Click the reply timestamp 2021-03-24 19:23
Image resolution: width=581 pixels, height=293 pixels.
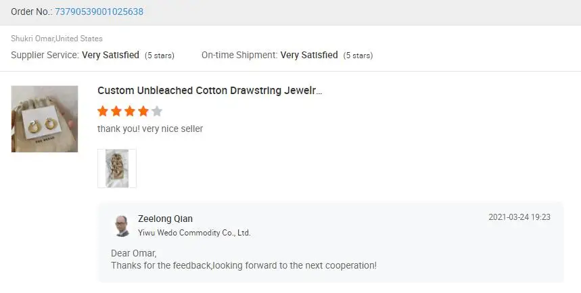pyautogui.click(x=519, y=217)
